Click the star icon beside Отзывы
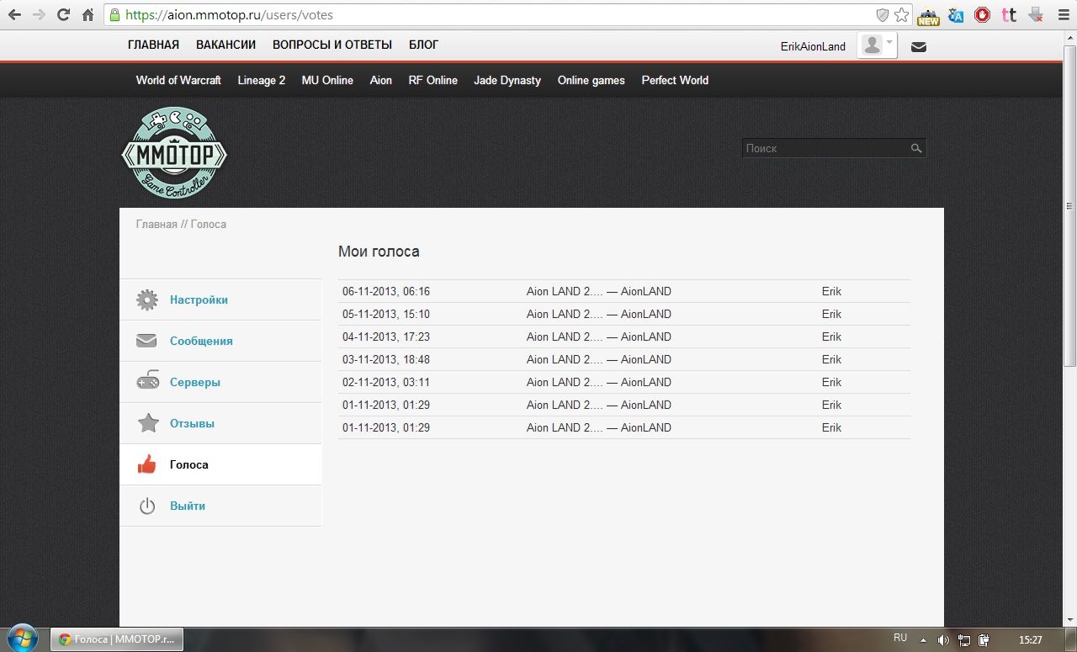Screen dimensions: 1077x652 [148, 422]
